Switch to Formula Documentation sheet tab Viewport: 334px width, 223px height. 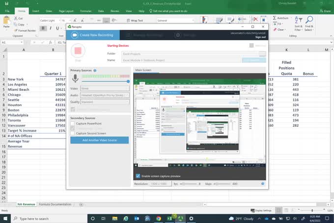(x=55, y=204)
